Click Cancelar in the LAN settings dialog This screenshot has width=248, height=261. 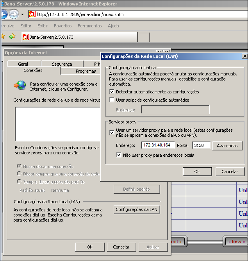pyautogui.click(x=230, y=172)
